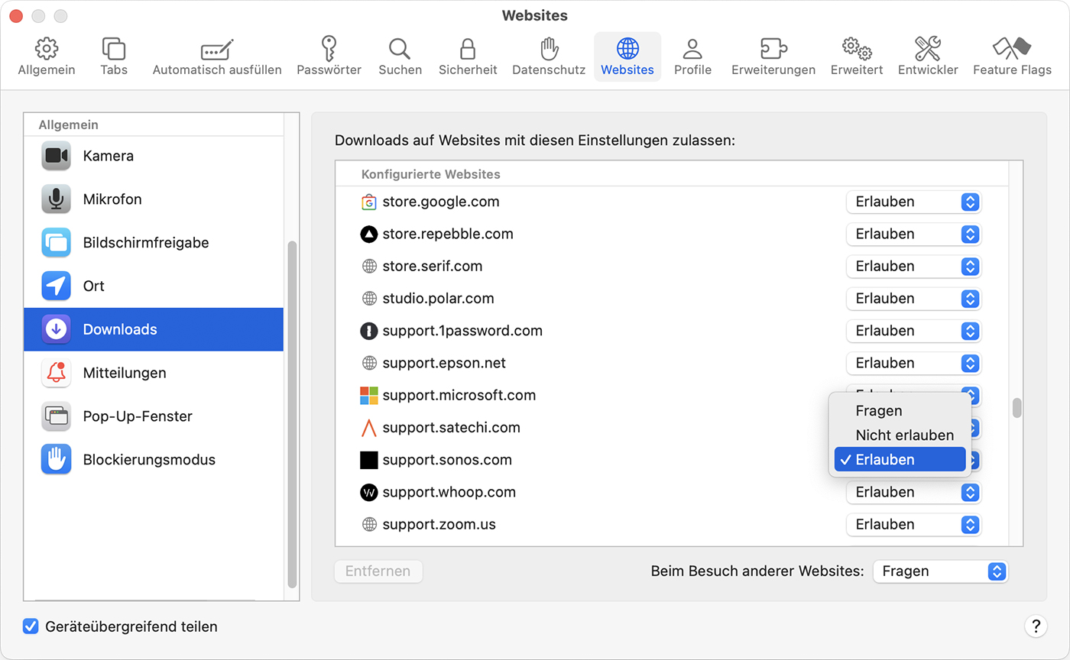Click the Konfigurierte Websites header

tap(430, 175)
